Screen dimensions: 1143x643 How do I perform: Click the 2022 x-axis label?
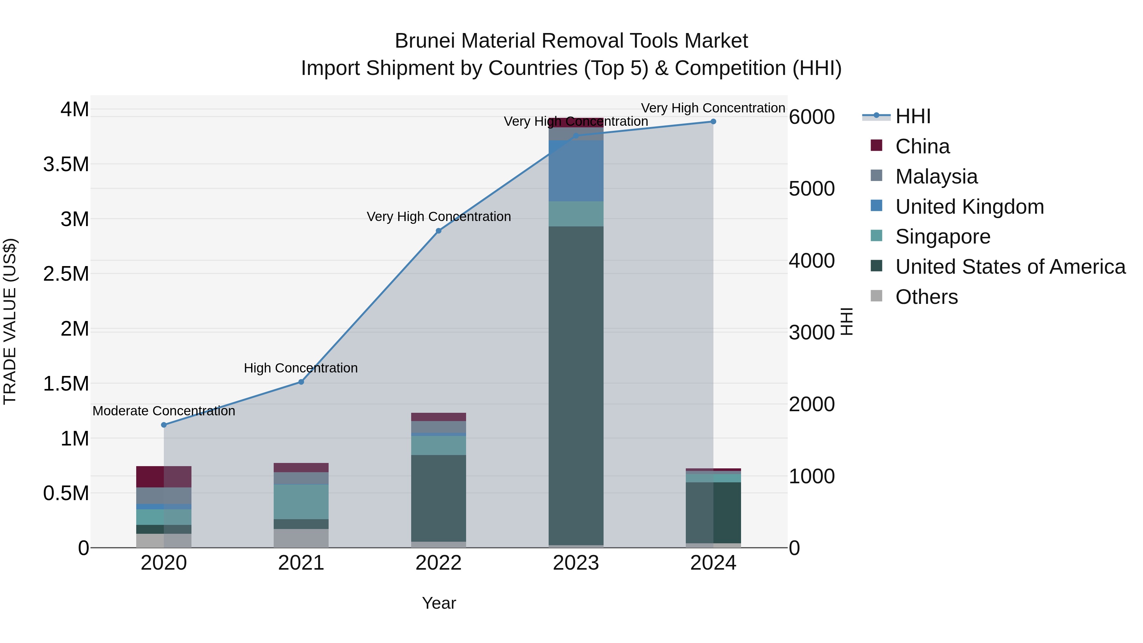pos(438,563)
